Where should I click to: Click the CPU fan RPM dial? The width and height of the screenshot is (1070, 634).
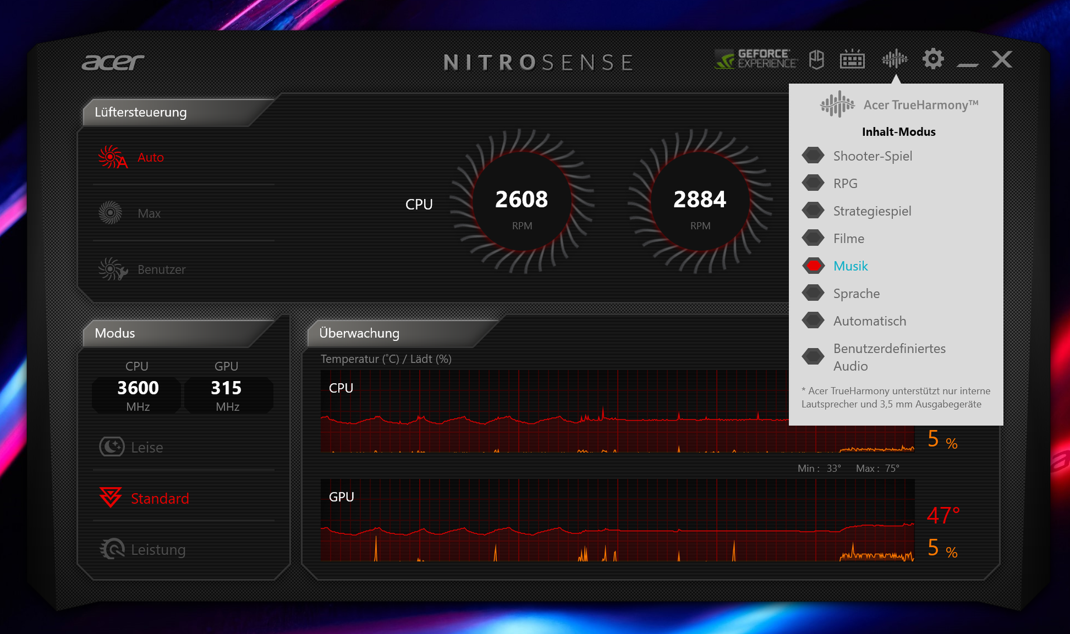(522, 202)
